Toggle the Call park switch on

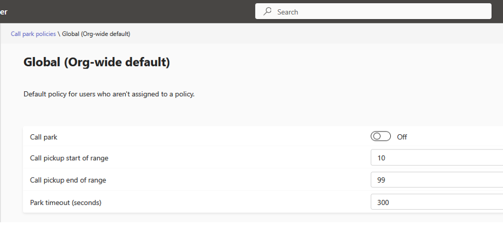(x=381, y=136)
